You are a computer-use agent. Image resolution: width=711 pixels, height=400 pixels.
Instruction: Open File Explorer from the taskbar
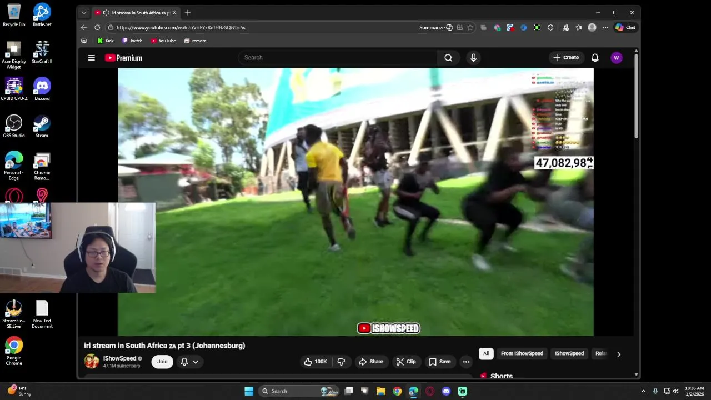click(381, 391)
